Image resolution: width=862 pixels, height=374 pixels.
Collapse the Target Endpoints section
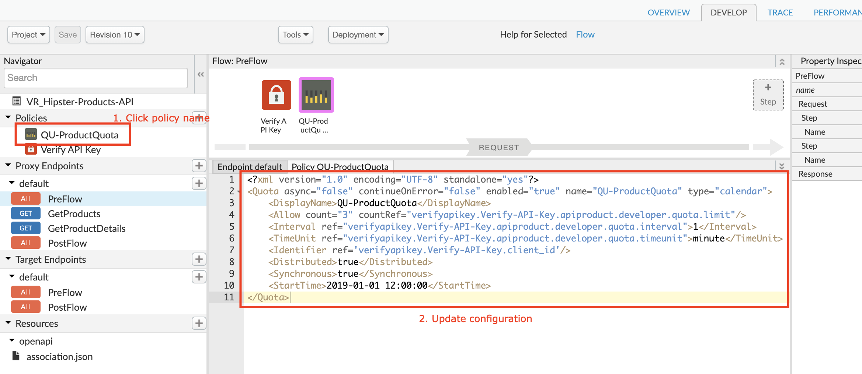click(8, 258)
